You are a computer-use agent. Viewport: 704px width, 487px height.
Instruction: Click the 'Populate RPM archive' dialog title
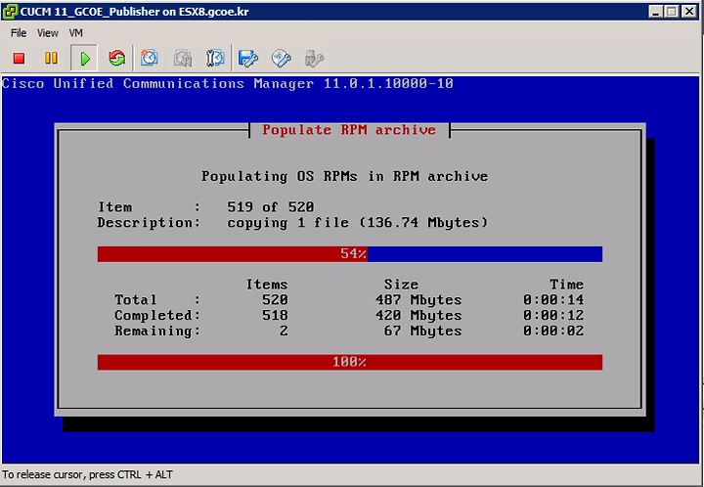click(x=349, y=130)
